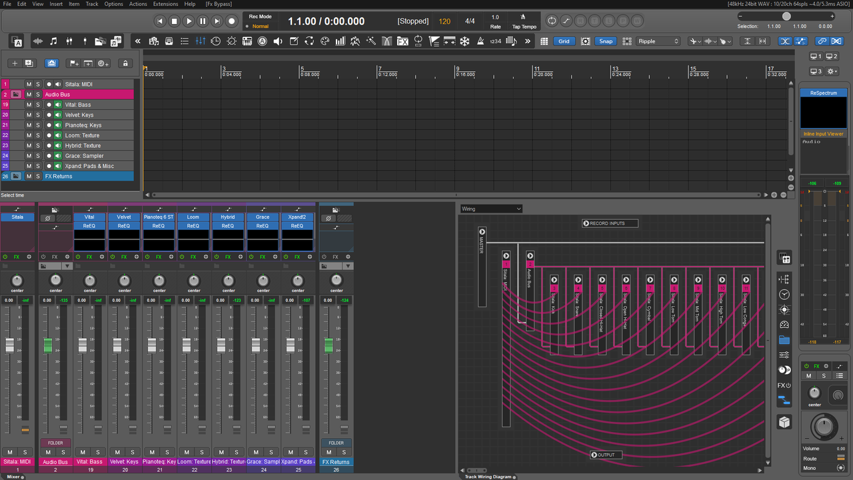Click the add track plus icon
Screen dimensions: 853x480
pyautogui.click(x=15, y=63)
